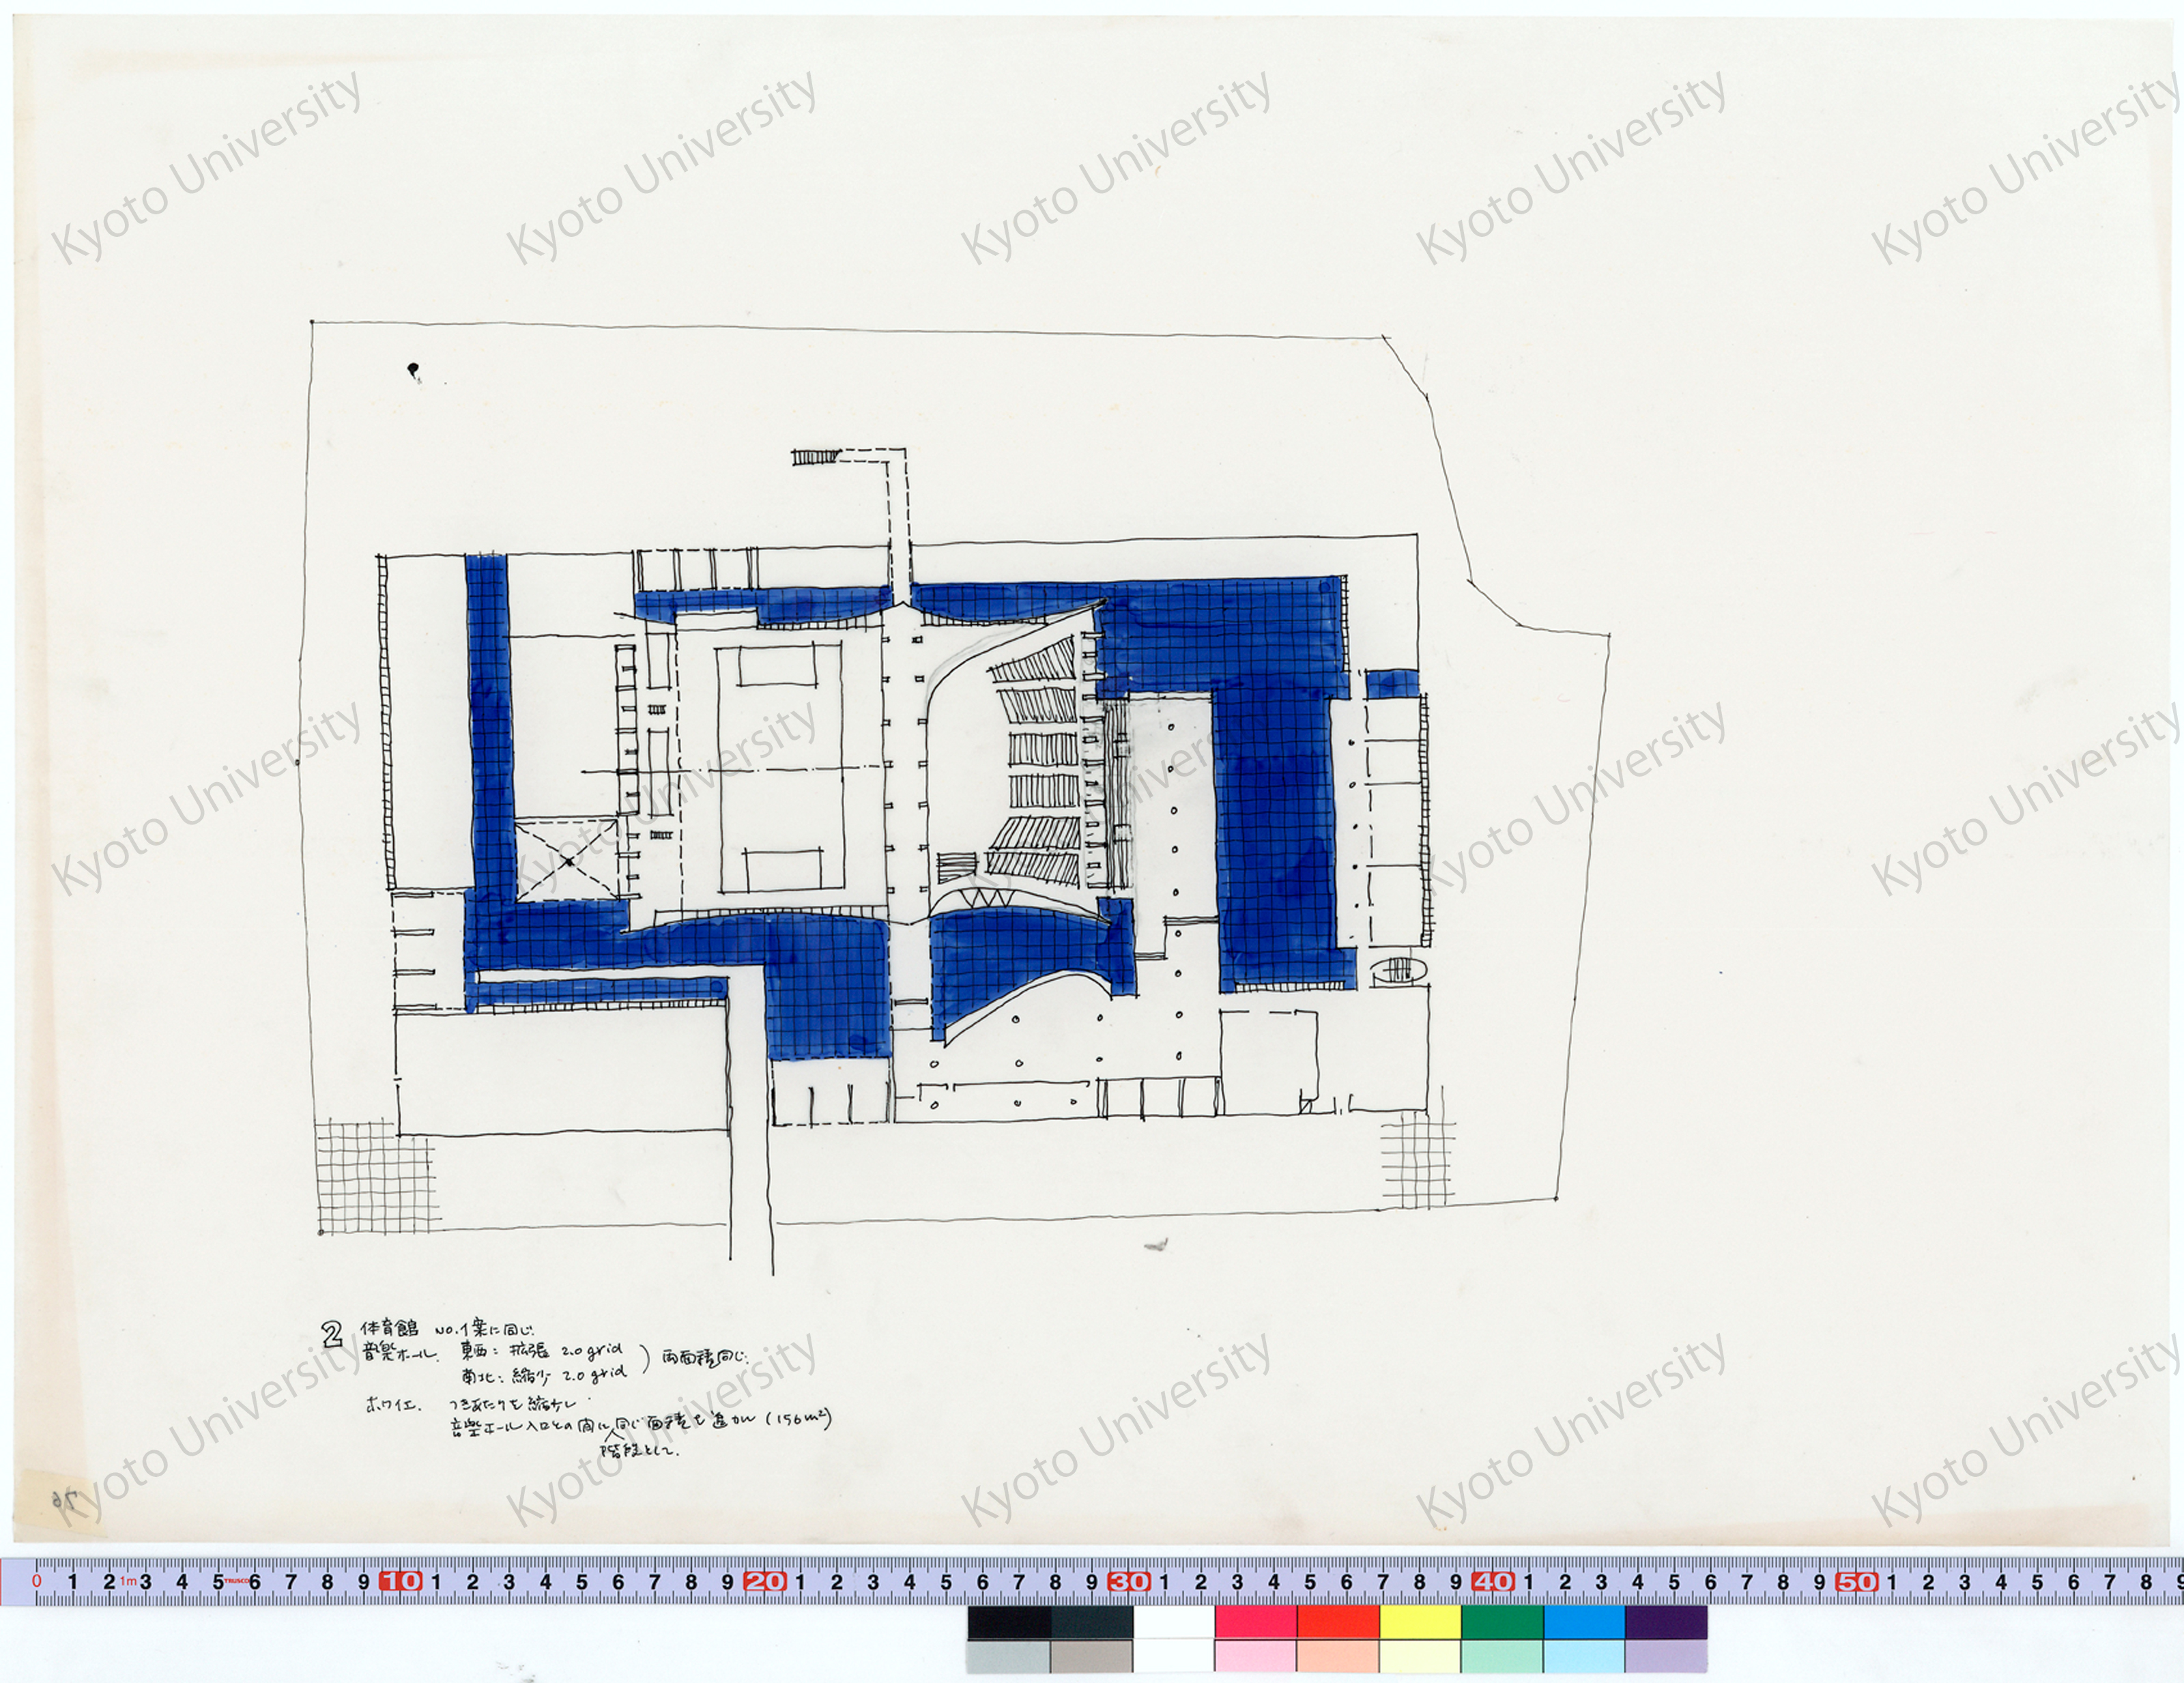The image size is (2184, 1683).
Task: Click the yellow swatch on color chart
Action: (1420, 1622)
